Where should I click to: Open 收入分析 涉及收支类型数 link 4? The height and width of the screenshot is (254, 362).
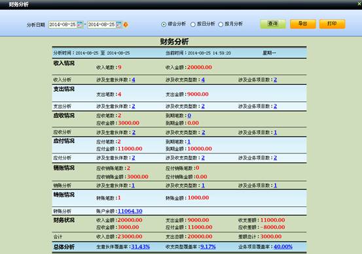tap(203, 80)
